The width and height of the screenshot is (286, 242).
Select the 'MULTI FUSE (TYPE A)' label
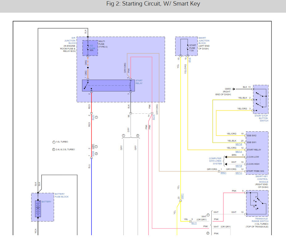103,44
